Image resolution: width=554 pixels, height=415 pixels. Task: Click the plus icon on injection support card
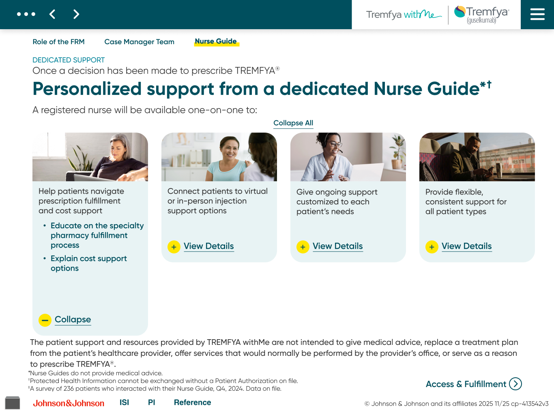(x=174, y=247)
